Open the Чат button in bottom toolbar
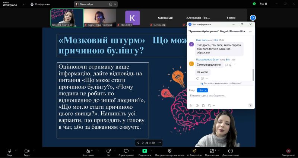The height and width of the screenshot is (158, 298). [108, 152]
